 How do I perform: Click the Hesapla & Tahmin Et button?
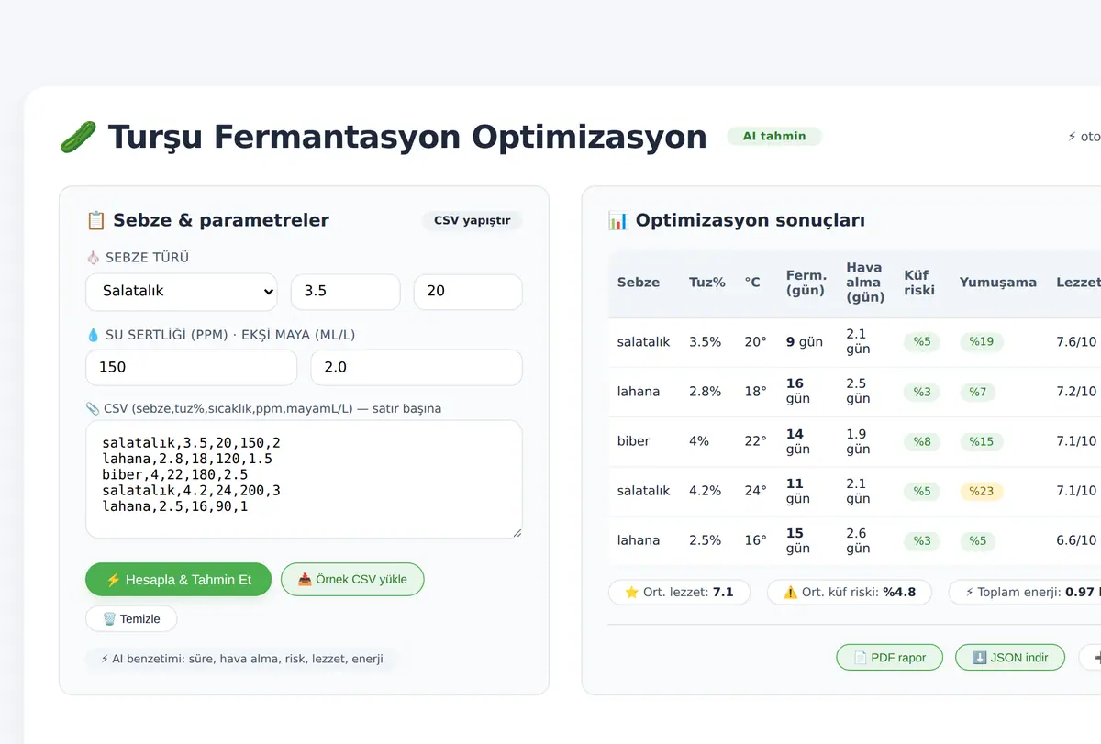[x=178, y=580]
